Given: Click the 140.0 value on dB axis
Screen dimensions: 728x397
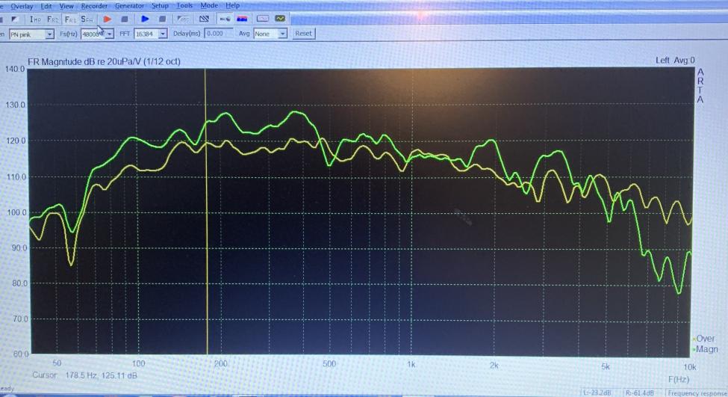Looking at the screenshot, I should pyautogui.click(x=15, y=70).
